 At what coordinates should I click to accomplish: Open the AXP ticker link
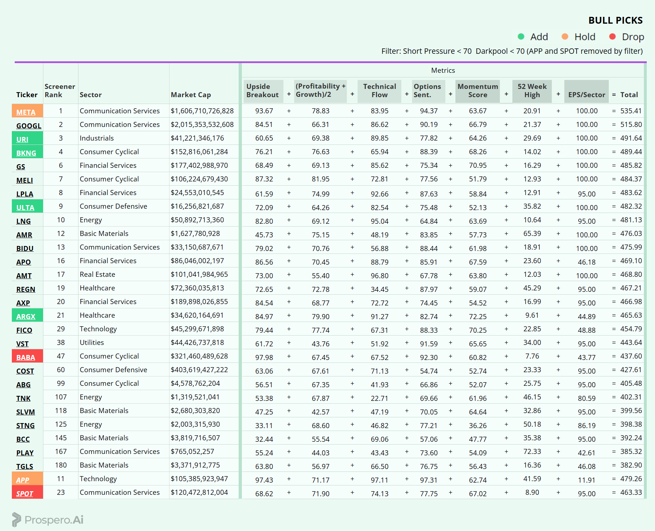pyautogui.click(x=23, y=303)
